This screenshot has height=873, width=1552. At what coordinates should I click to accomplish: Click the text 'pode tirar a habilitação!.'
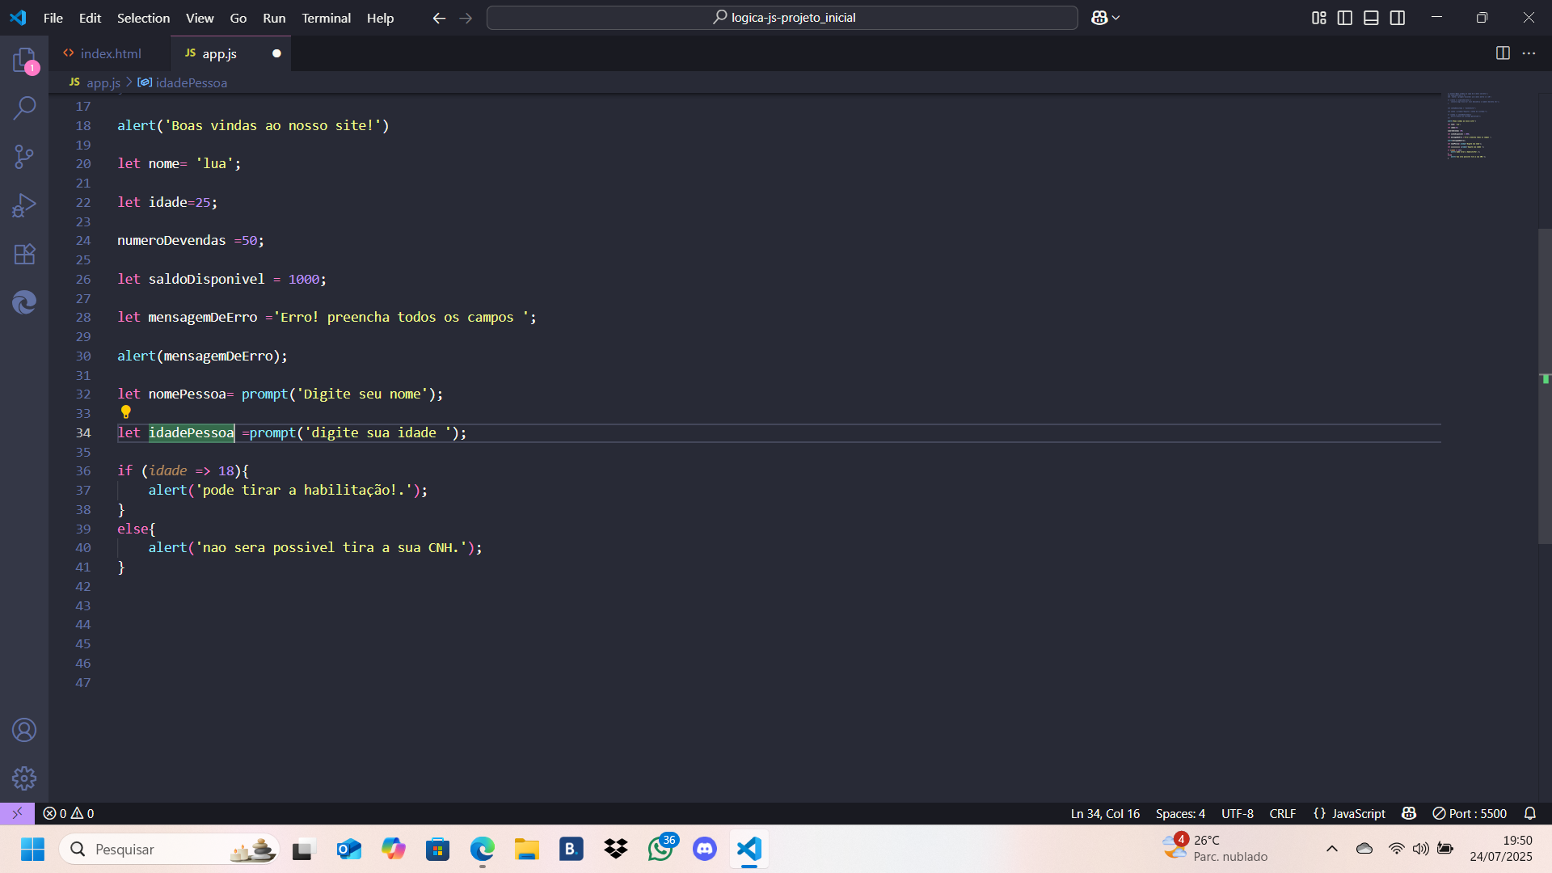click(x=307, y=490)
